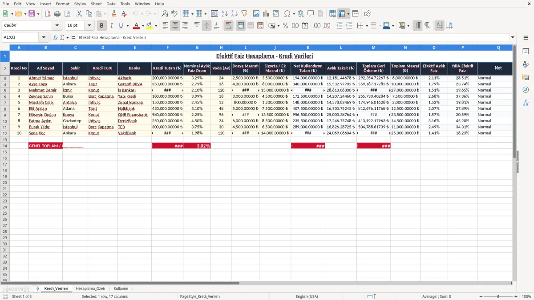Switch to Hesaplama_Ozeti sheet tab
This screenshot has height=300, width=534.
(90, 288)
